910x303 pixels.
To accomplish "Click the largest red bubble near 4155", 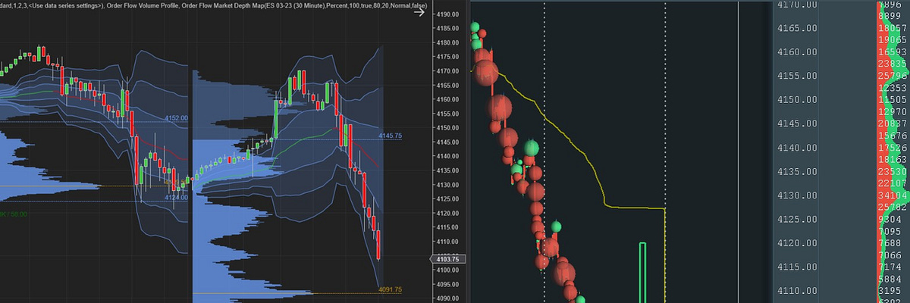I will (x=485, y=73).
